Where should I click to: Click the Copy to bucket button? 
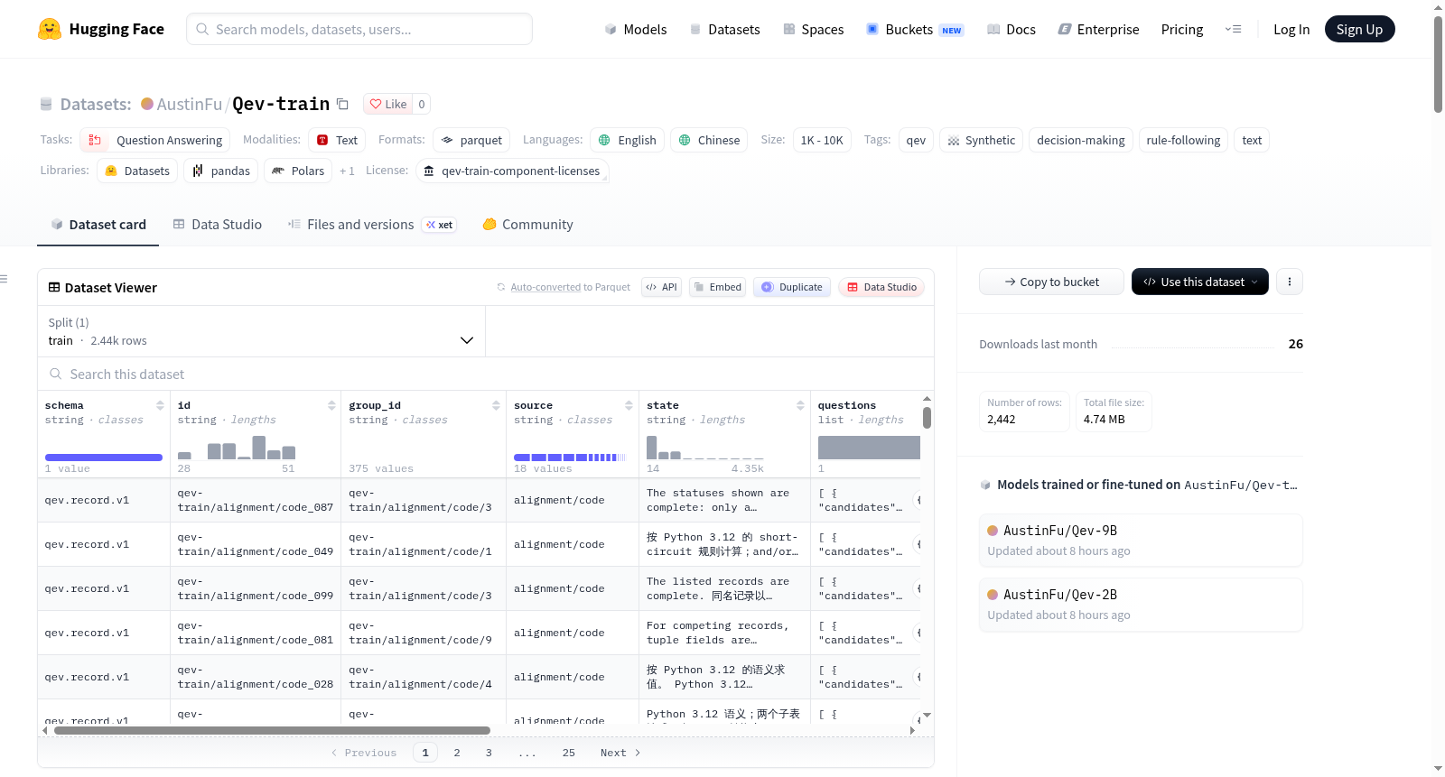click(1051, 282)
